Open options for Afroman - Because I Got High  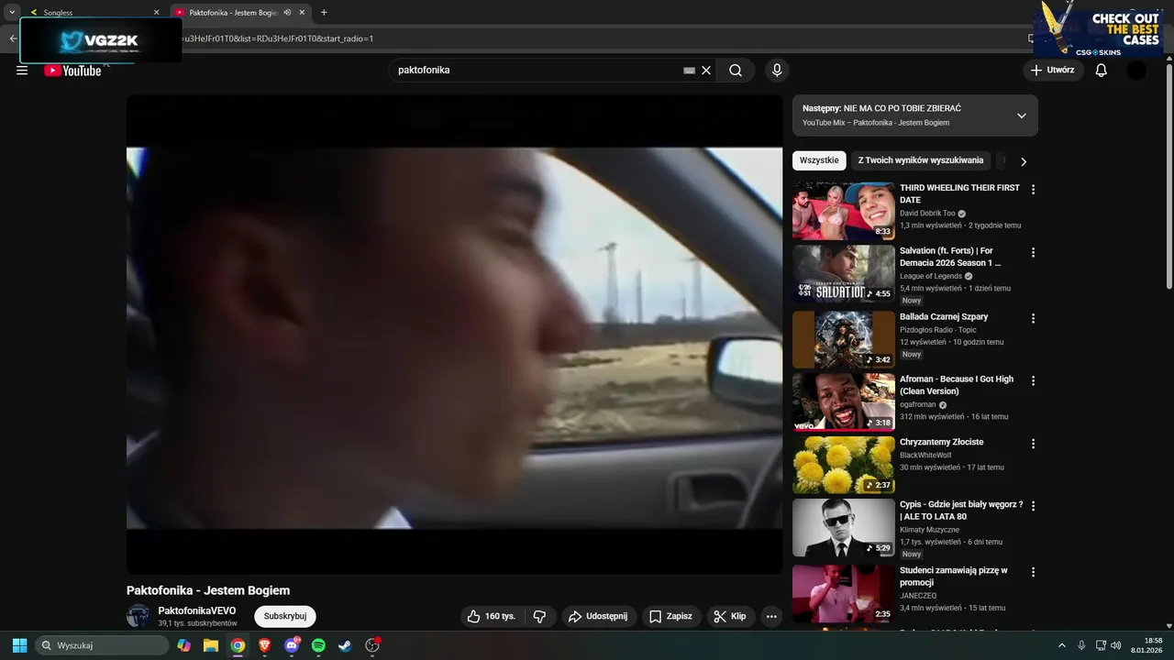tap(1033, 380)
